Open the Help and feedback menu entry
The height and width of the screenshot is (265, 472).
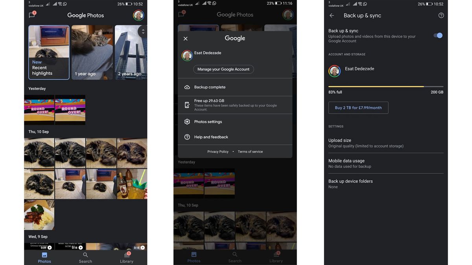point(211,137)
